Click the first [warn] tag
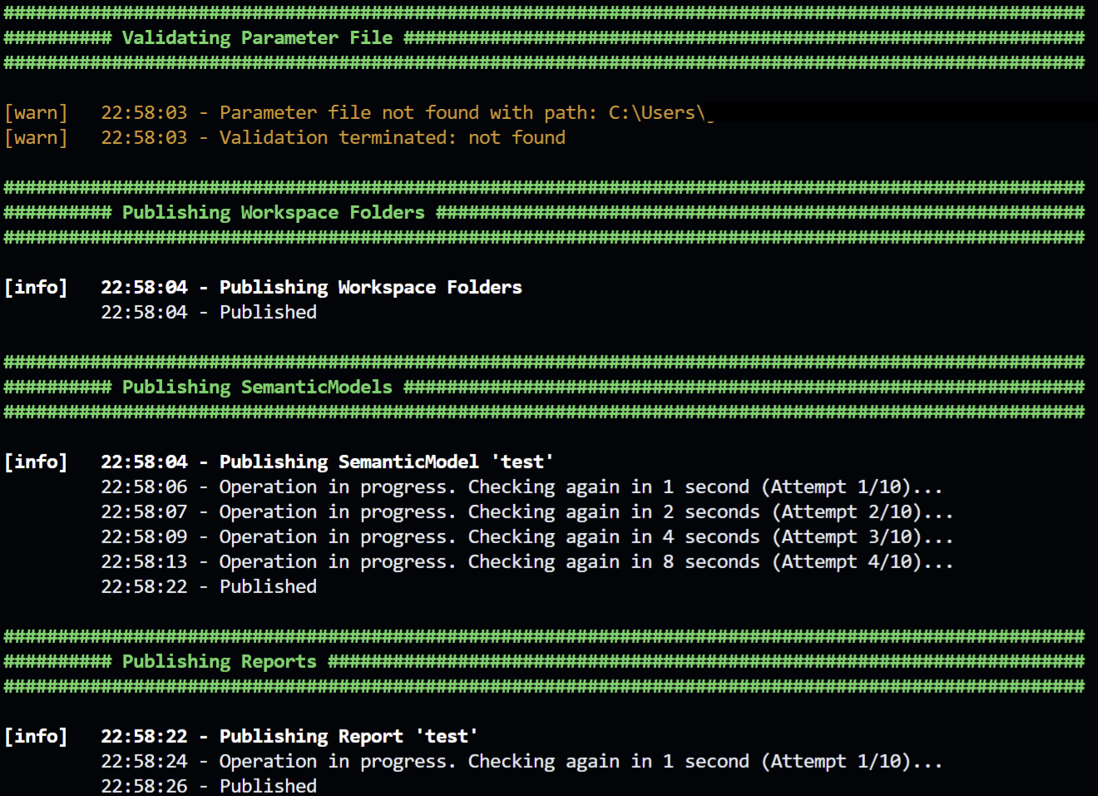 point(36,113)
